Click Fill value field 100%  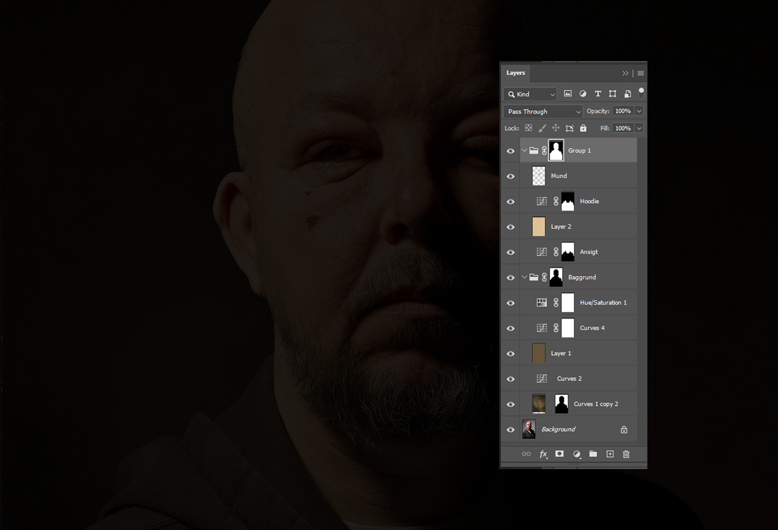(x=623, y=128)
